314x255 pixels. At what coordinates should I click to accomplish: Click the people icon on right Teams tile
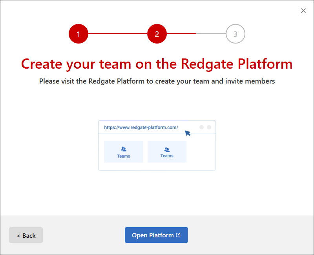click(x=167, y=149)
